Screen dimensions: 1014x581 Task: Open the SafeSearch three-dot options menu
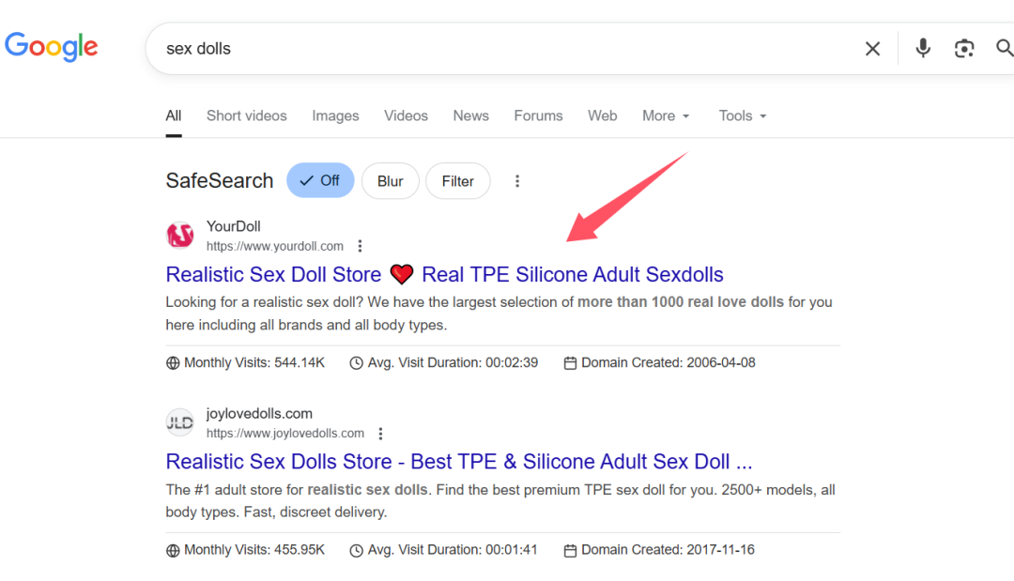tap(516, 181)
